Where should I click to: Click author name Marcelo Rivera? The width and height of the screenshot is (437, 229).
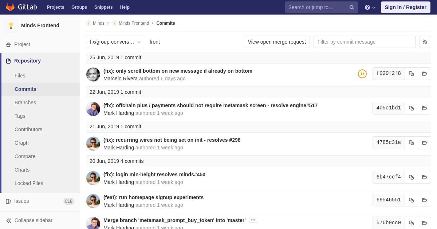[121, 79]
